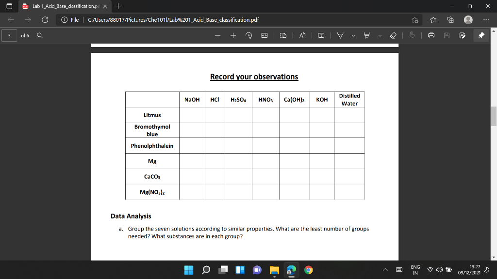Expand the Highlight options dropdown
The width and height of the screenshot is (497, 279).
click(380, 35)
